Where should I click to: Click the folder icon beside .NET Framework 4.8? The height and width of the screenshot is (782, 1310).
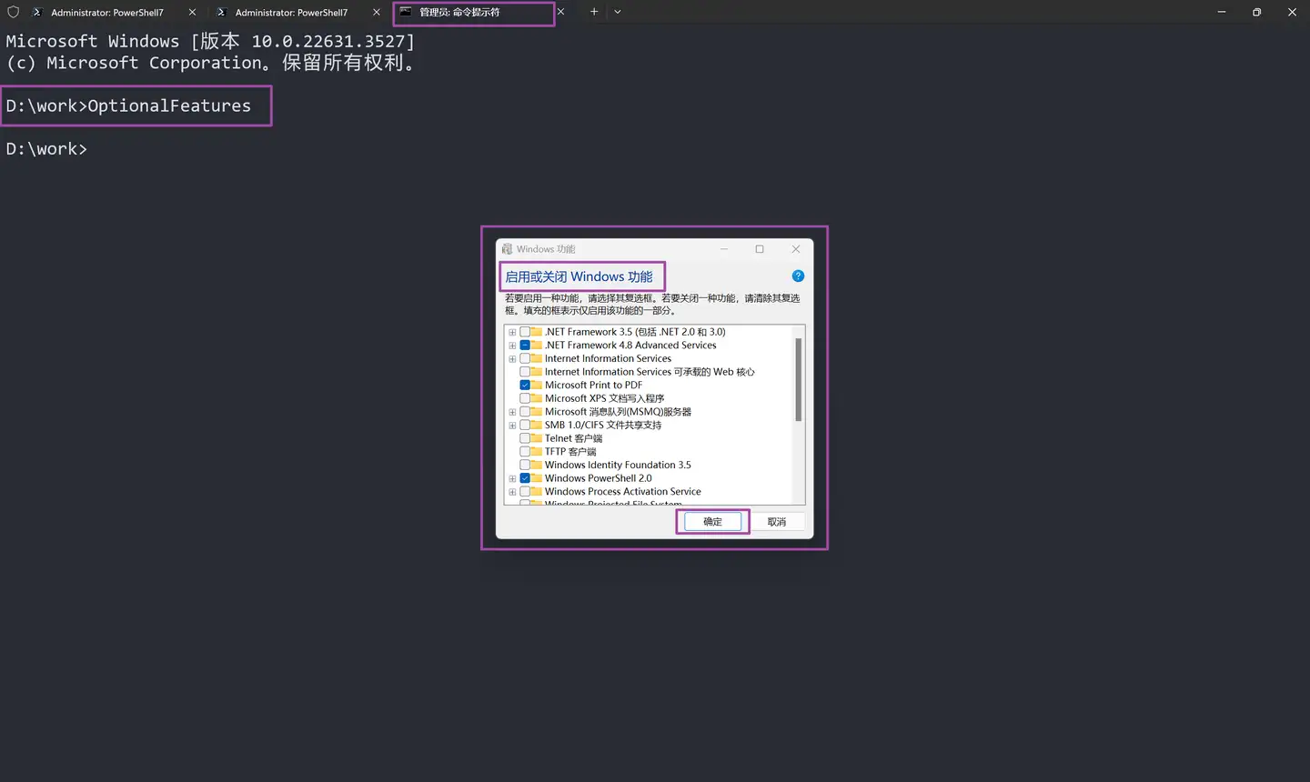pyautogui.click(x=537, y=346)
